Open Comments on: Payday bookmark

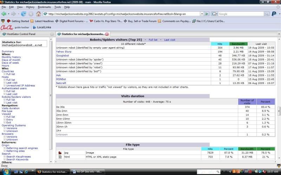click(174, 21)
